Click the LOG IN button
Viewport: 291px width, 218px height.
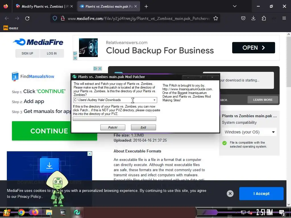pos(52,53)
